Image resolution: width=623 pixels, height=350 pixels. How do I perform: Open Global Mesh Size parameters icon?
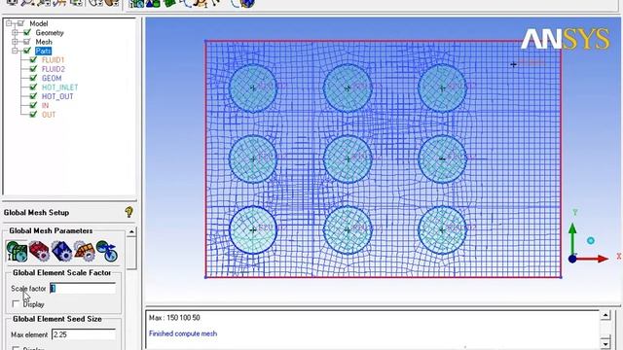17,251
